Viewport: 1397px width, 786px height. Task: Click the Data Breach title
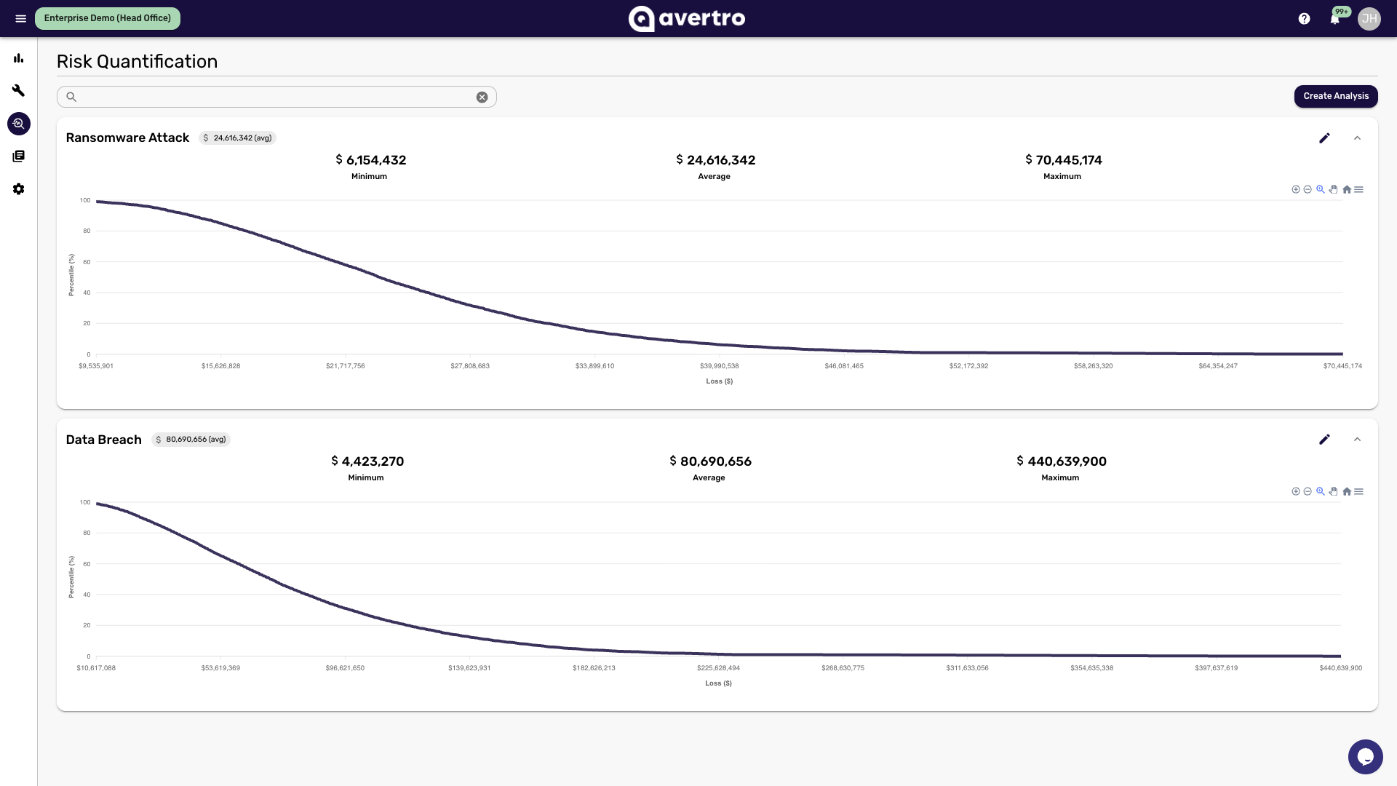coord(103,440)
